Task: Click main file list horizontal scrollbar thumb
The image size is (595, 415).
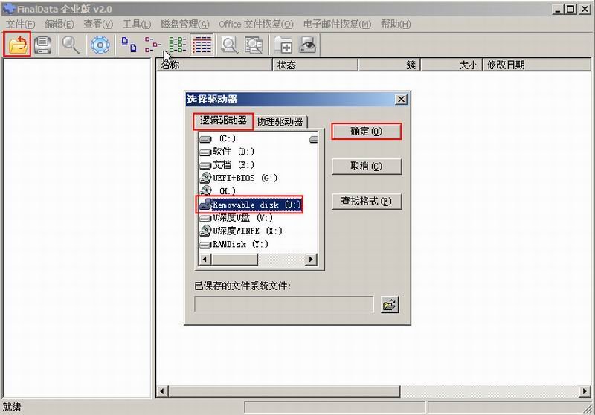Action: coord(285,391)
